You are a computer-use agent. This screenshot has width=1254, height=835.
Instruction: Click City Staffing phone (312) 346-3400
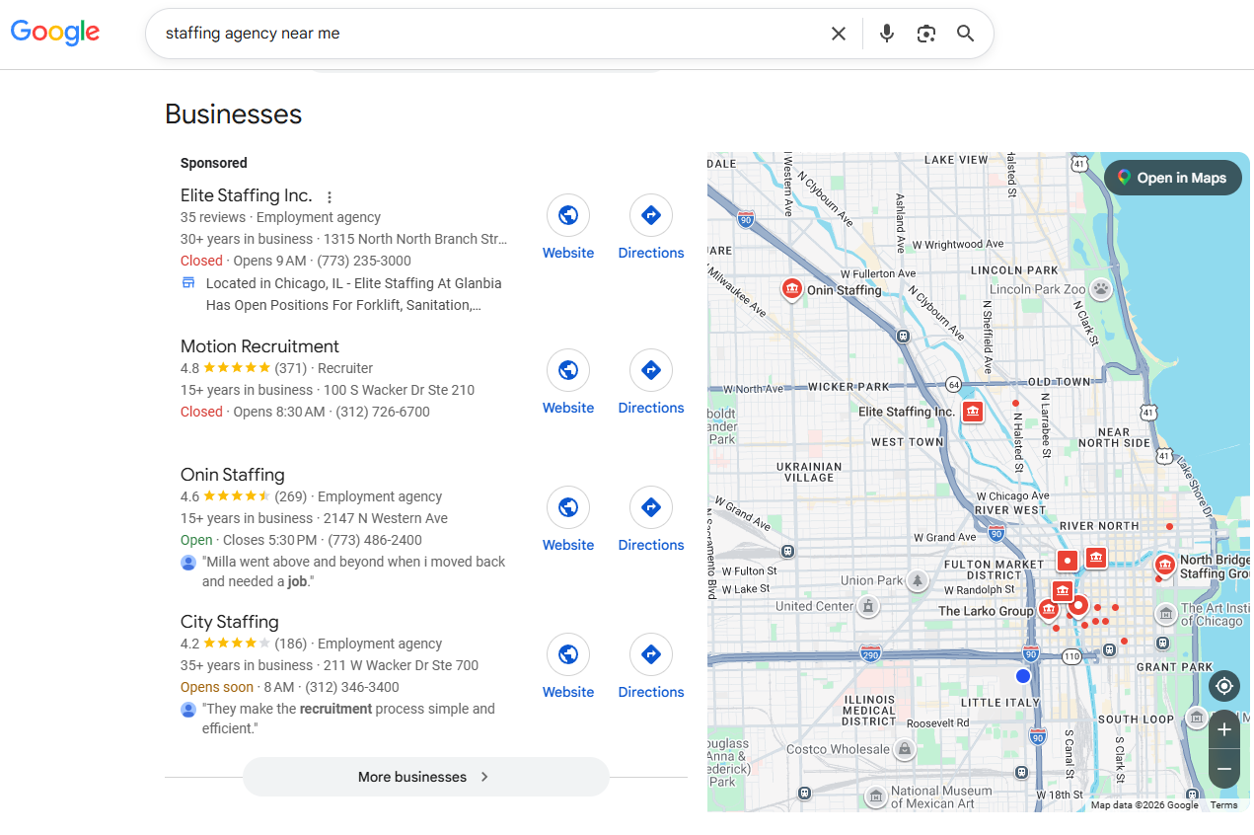coord(352,687)
